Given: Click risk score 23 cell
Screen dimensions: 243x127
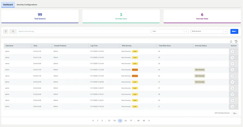Looking at the screenshot, I should (x=159, y=100).
